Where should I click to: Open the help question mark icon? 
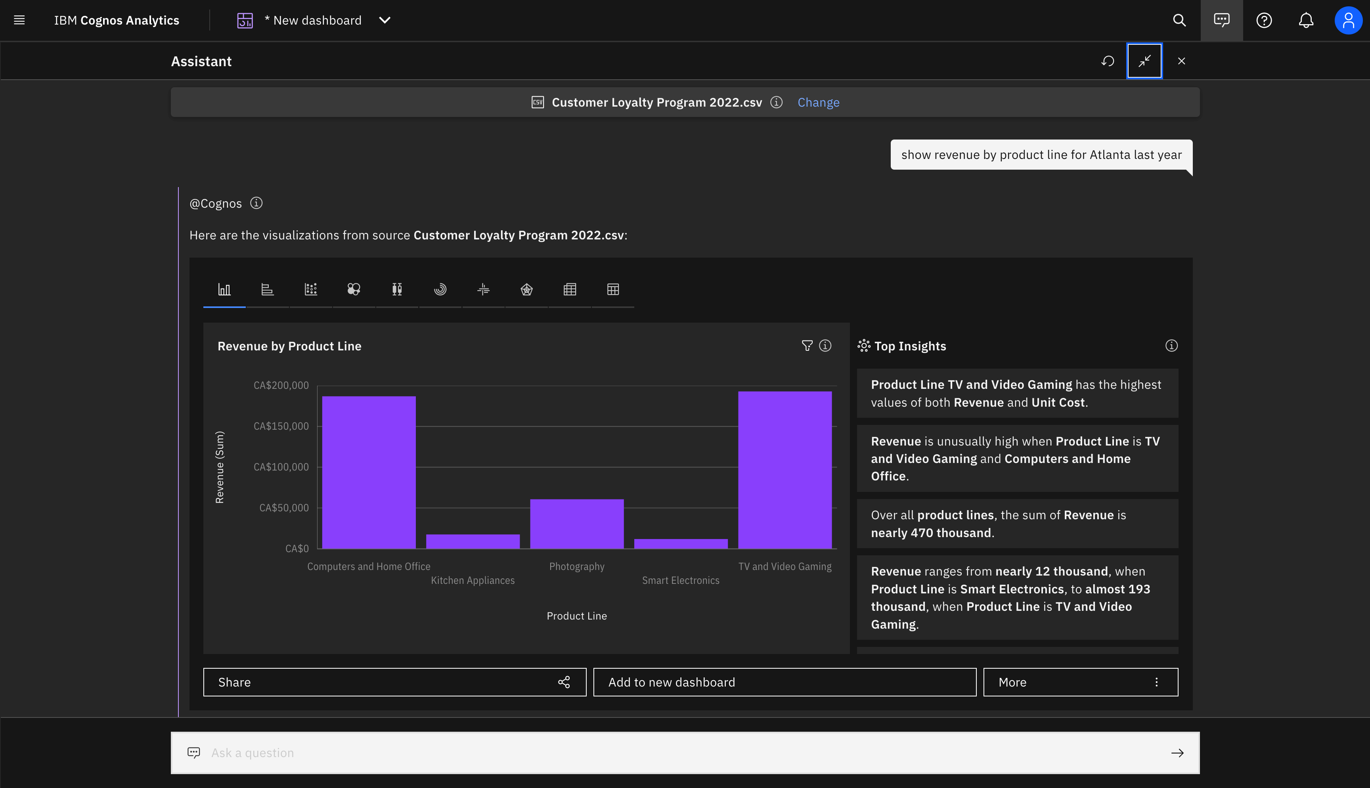[x=1264, y=20]
